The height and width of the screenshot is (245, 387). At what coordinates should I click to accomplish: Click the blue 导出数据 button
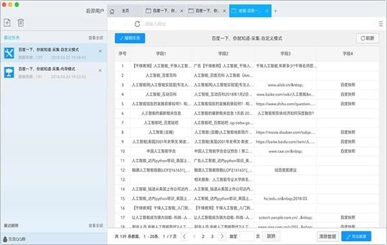356,237
